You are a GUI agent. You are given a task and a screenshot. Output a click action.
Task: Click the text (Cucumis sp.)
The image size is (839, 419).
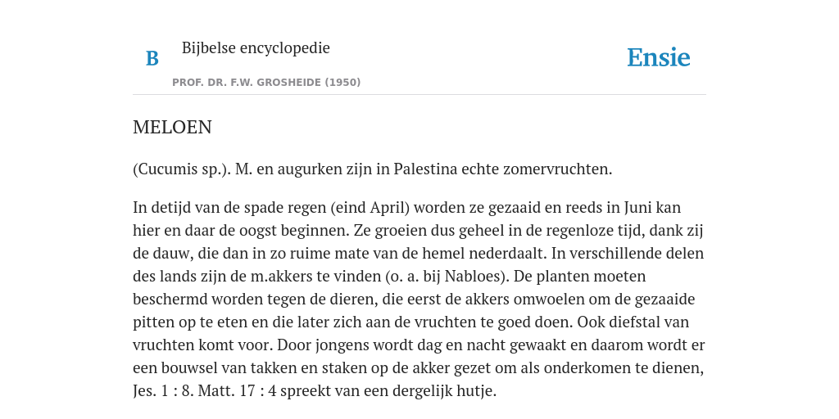[182, 169]
